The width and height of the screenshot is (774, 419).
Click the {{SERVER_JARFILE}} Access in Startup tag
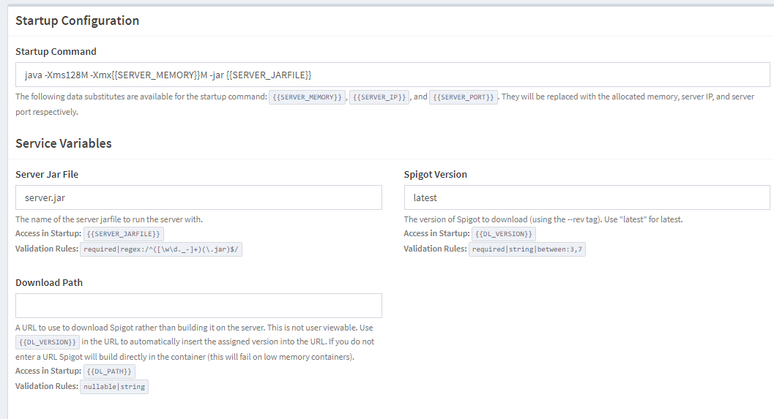(123, 234)
